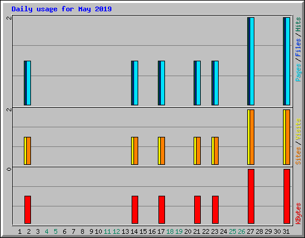Click the red KBytes bar for day 17
This screenshot has height=238, width=305.
(161, 209)
